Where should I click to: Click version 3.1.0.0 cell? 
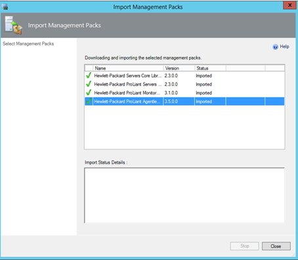point(171,93)
